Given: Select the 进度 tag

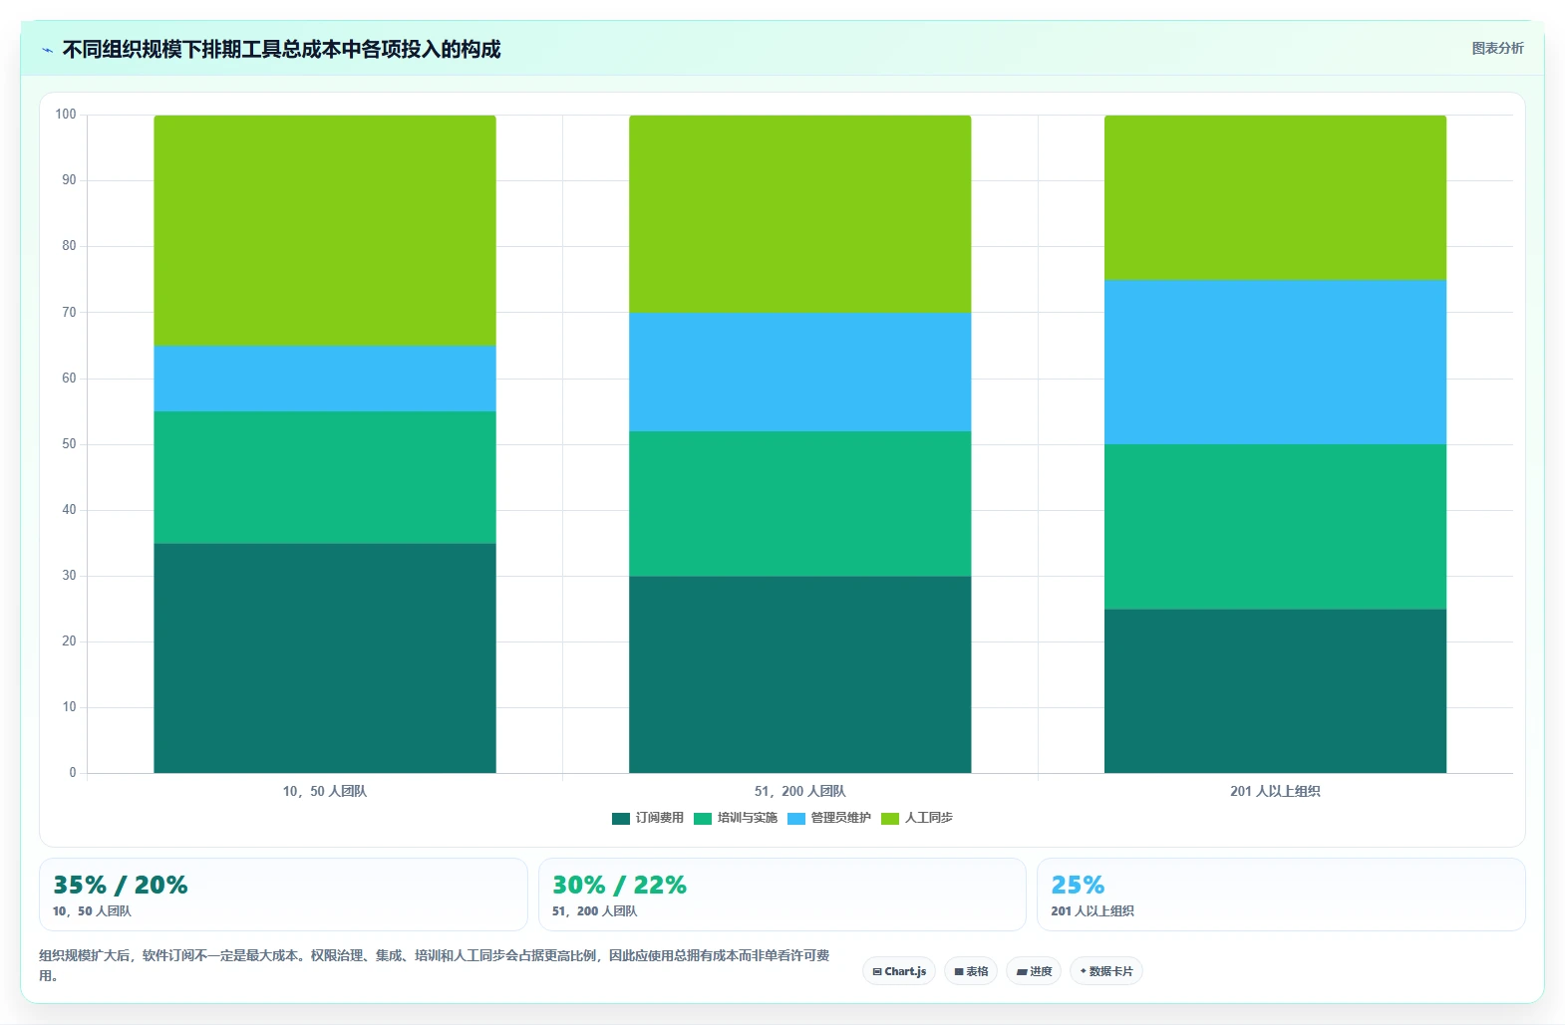Looking at the screenshot, I should pyautogui.click(x=1034, y=971).
